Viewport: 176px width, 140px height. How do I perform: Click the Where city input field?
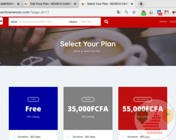tap(90, 22)
